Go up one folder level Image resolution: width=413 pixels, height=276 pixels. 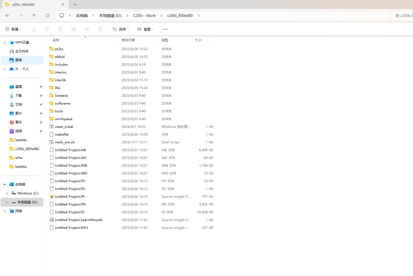(34, 16)
